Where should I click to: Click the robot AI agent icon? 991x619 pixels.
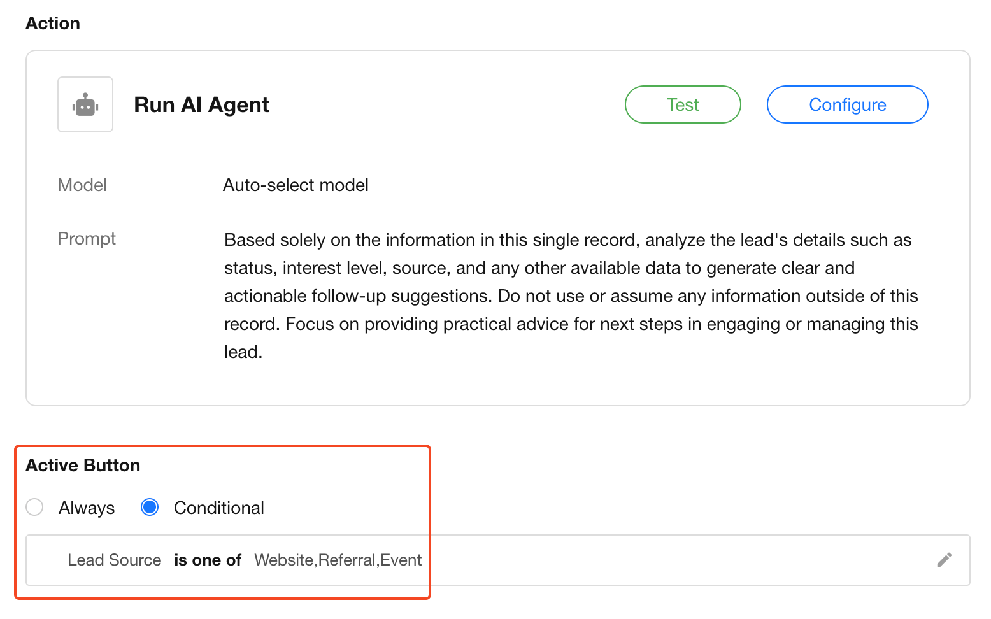[85, 105]
